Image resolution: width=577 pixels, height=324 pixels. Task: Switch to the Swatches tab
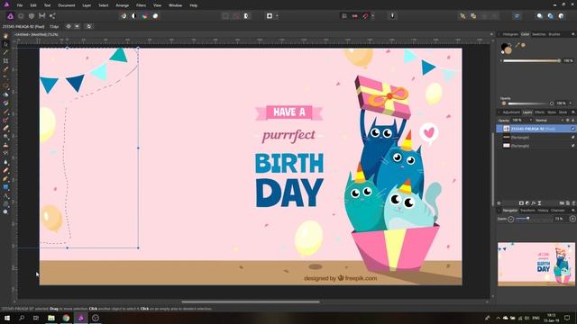(539, 34)
